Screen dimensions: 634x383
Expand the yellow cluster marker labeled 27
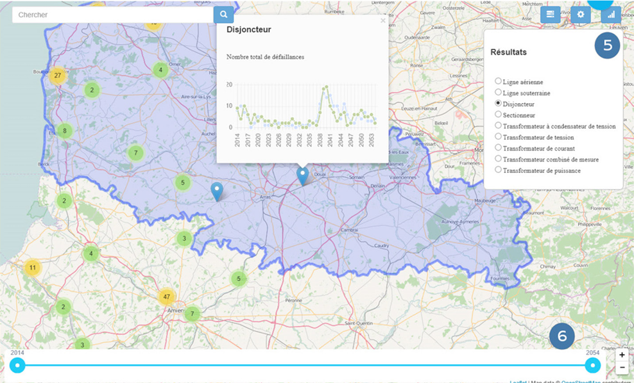point(58,76)
